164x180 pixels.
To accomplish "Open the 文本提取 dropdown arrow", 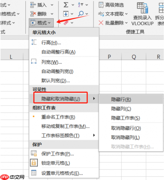I will point(126,14).
